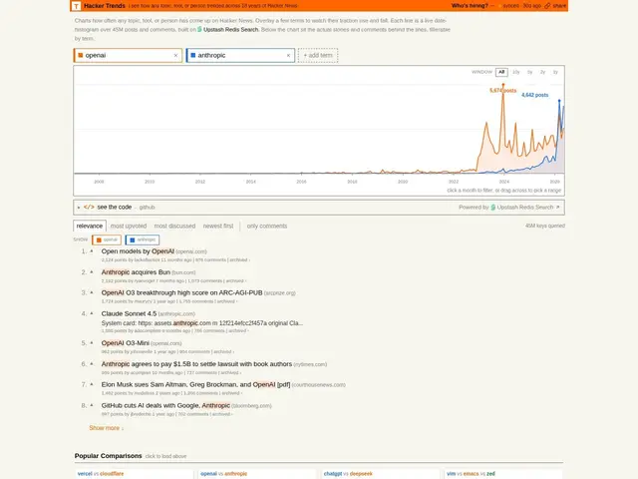Select the most upvoted sort tab
Image resolution: width=638 pixels, height=479 pixels.
pyautogui.click(x=129, y=226)
